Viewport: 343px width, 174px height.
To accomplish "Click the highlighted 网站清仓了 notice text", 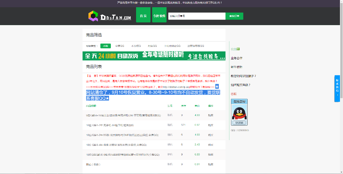I will pyautogui.click(x=153, y=95).
